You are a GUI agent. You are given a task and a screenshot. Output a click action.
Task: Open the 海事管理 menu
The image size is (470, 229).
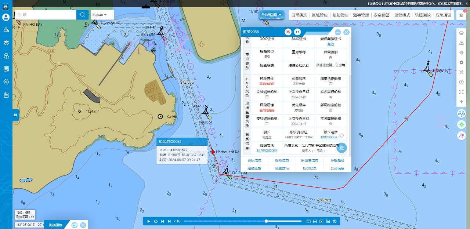[361, 15]
